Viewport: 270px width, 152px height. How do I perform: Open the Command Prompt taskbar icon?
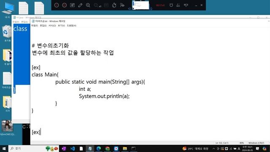(134, 149)
